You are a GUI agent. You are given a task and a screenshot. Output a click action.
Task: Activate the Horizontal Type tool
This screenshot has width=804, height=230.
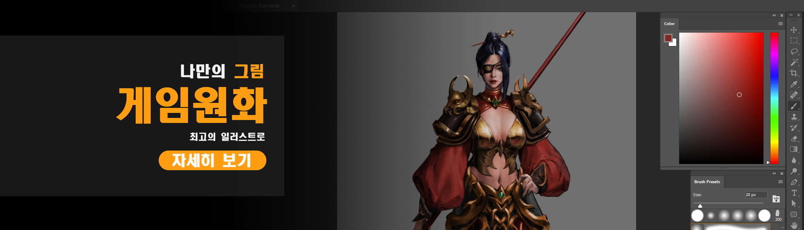794,193
